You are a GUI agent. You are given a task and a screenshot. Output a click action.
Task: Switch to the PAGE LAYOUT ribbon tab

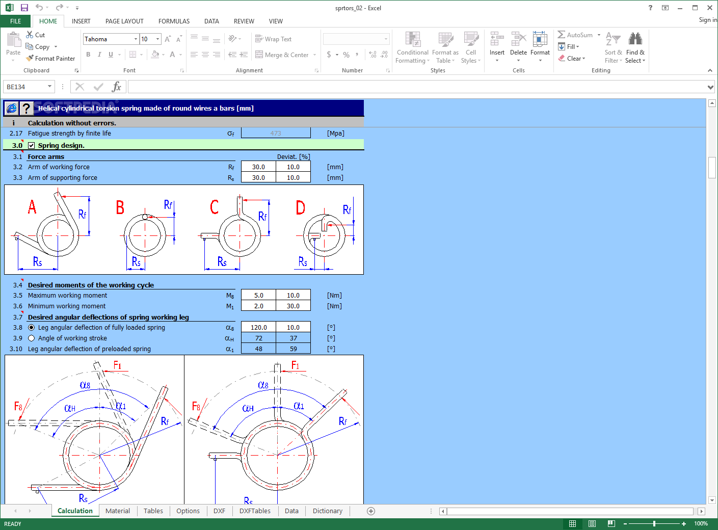[124, 21]
